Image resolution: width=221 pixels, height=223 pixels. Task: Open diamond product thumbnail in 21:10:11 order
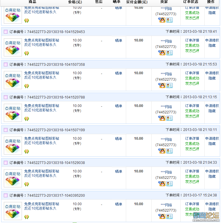(13, 146)
